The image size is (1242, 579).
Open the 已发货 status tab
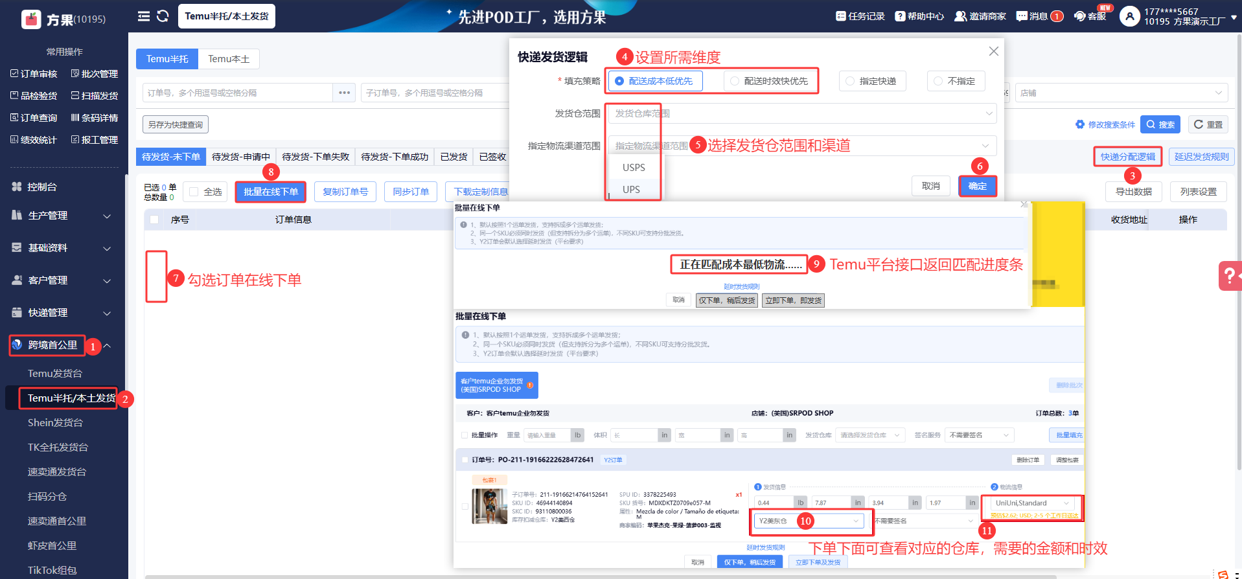pos(454,157)
